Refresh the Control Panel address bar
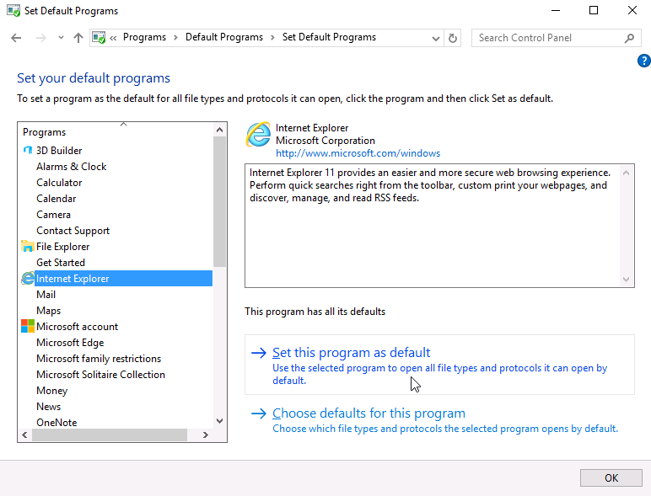The width and height of the screenshot is (651, 496). pos(453,38)
